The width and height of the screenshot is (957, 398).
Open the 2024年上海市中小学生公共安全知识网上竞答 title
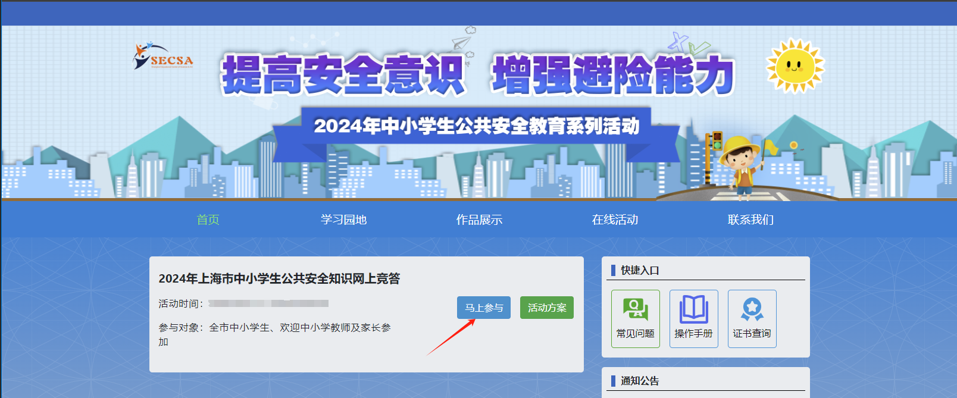[279, 278]
